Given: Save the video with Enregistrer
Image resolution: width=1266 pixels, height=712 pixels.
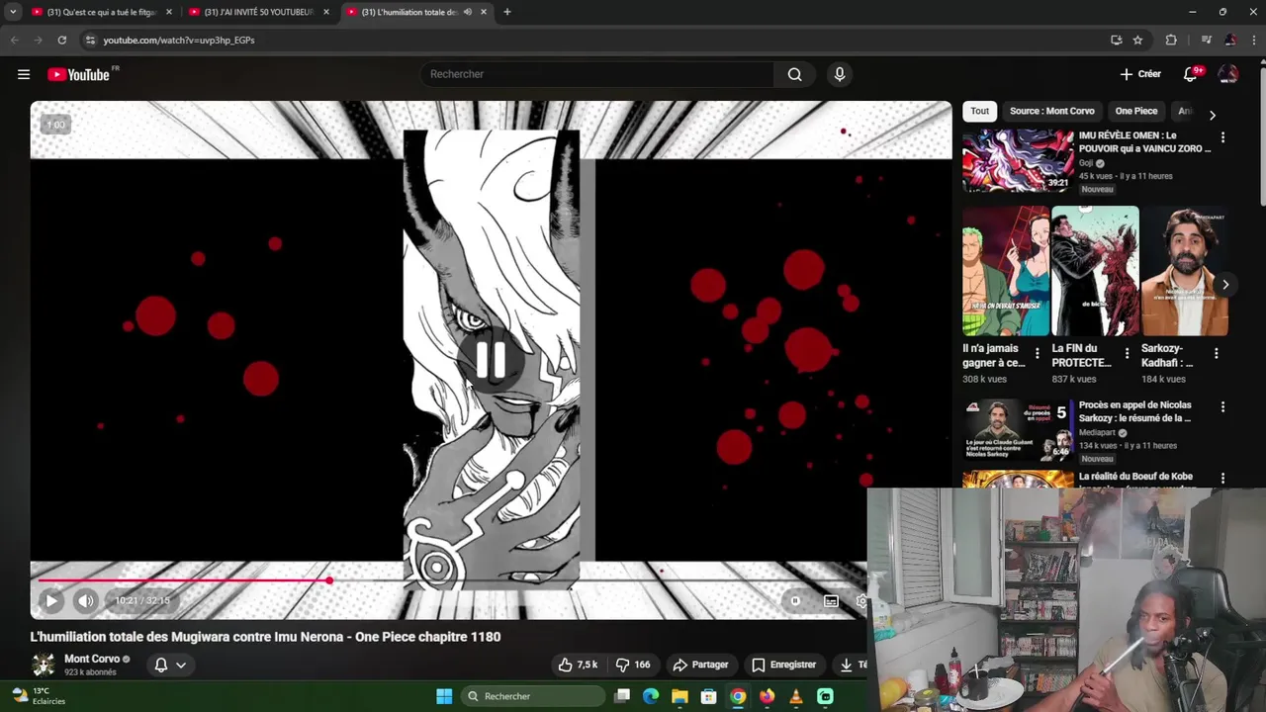Looking at the screenshot, I should click(784, 665).
